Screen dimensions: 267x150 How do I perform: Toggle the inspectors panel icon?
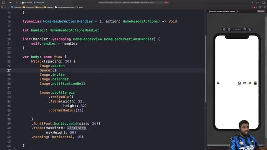coord(264,2)
